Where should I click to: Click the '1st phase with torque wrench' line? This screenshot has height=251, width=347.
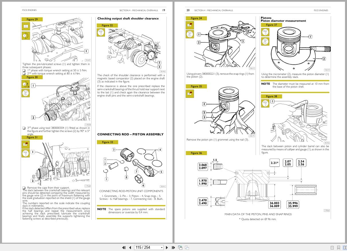click(x=57, y=70)
